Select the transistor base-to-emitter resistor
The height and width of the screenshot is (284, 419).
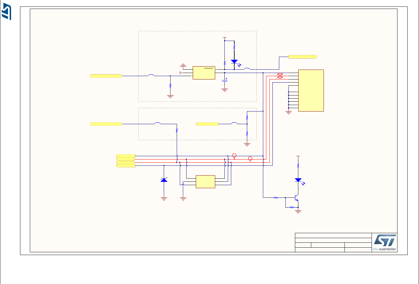[292, 207]
